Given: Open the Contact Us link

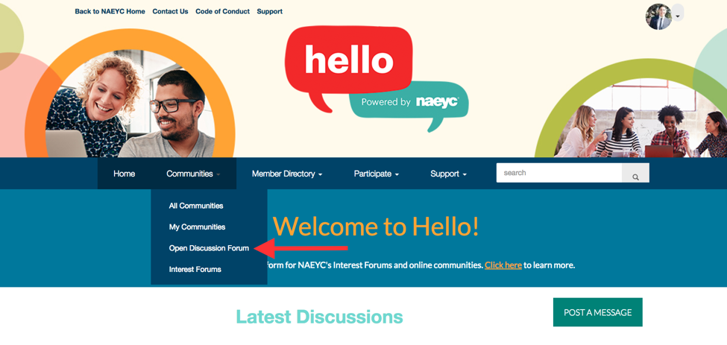Looking at the screenshot, I should (x=170, y=12).
